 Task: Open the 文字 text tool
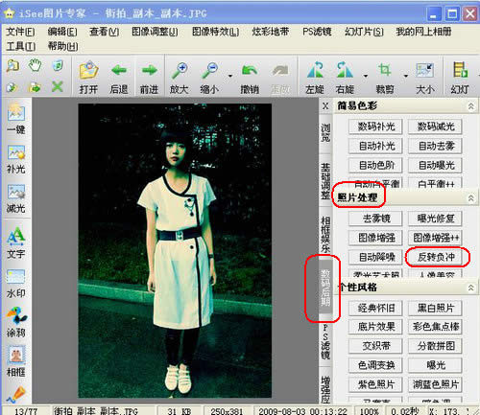coord(16,242)
